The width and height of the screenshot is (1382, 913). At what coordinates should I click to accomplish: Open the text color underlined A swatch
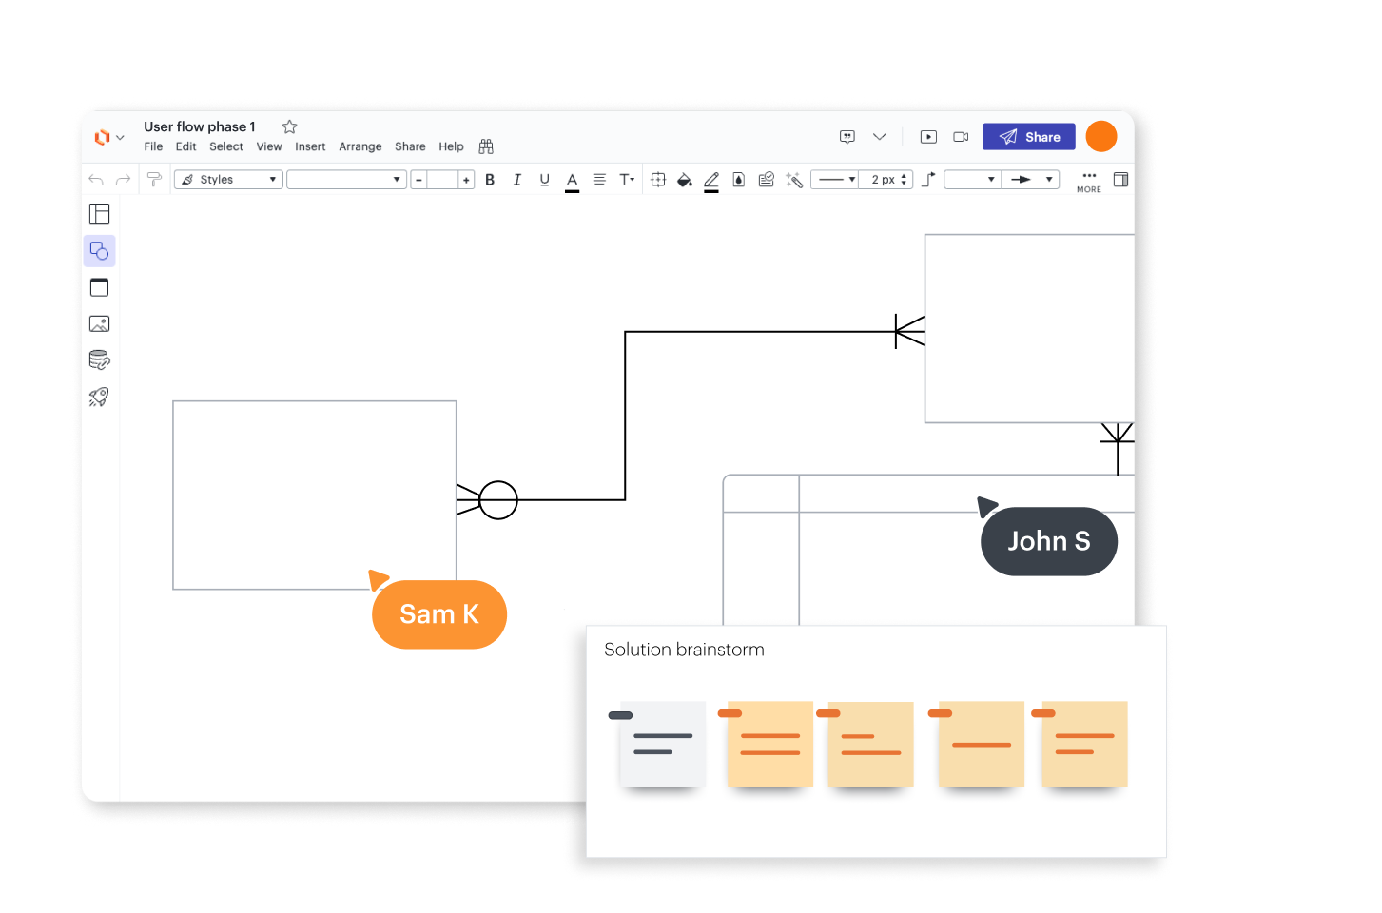tap(572, 180)
